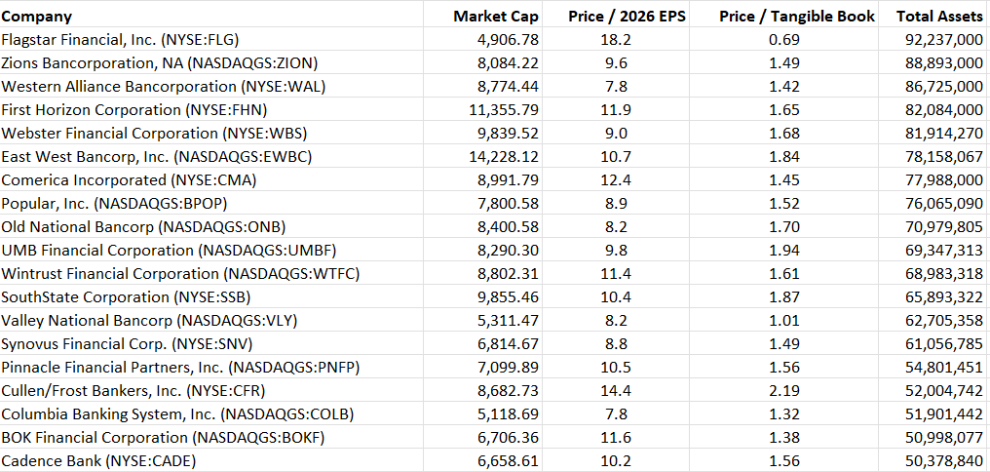Screen dimensions: 990x472
Task: Click total assets value 50,998,077
Action: [x=944, y=437]
